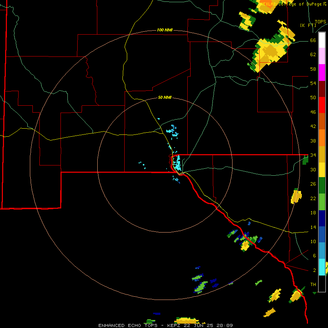328x328 pixels.
Task: Click the 14 value on the legend
Action: pos(313,227)
